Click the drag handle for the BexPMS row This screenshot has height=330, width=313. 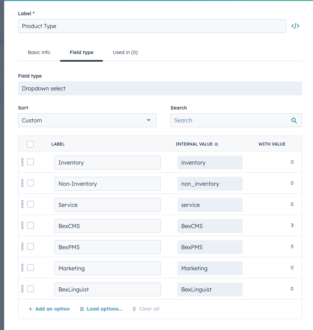23,246
